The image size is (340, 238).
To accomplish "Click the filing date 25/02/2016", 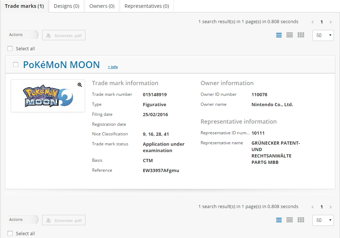I will pos(155,114).
